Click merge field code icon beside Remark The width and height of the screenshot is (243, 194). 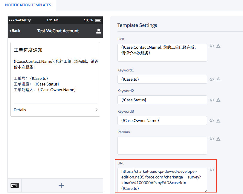click(x=212, y=139)
